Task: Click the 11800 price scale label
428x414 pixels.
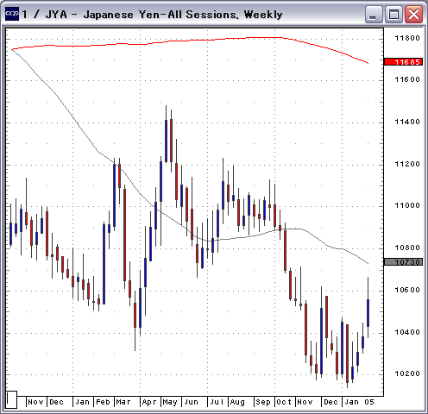Action: 407,38
